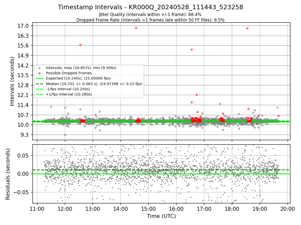The height and width of the screenshot is (225, 301).
Task: Click the y-axis tick label '16.3'
Action: [23, 36]
